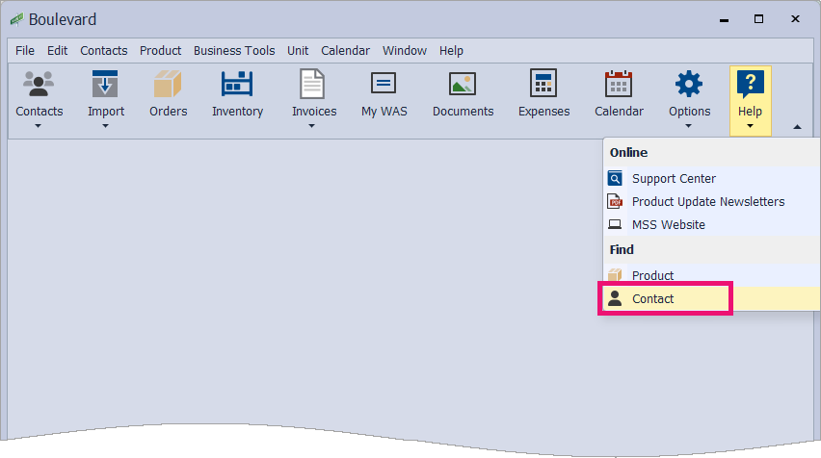Screen dimensions: 821x458
Task: Click the Support Center magnifier icon
Action: pos(615,178)
